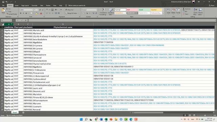Select the Format Painter tool
The image size is (217, 122).
click(12, 14)
